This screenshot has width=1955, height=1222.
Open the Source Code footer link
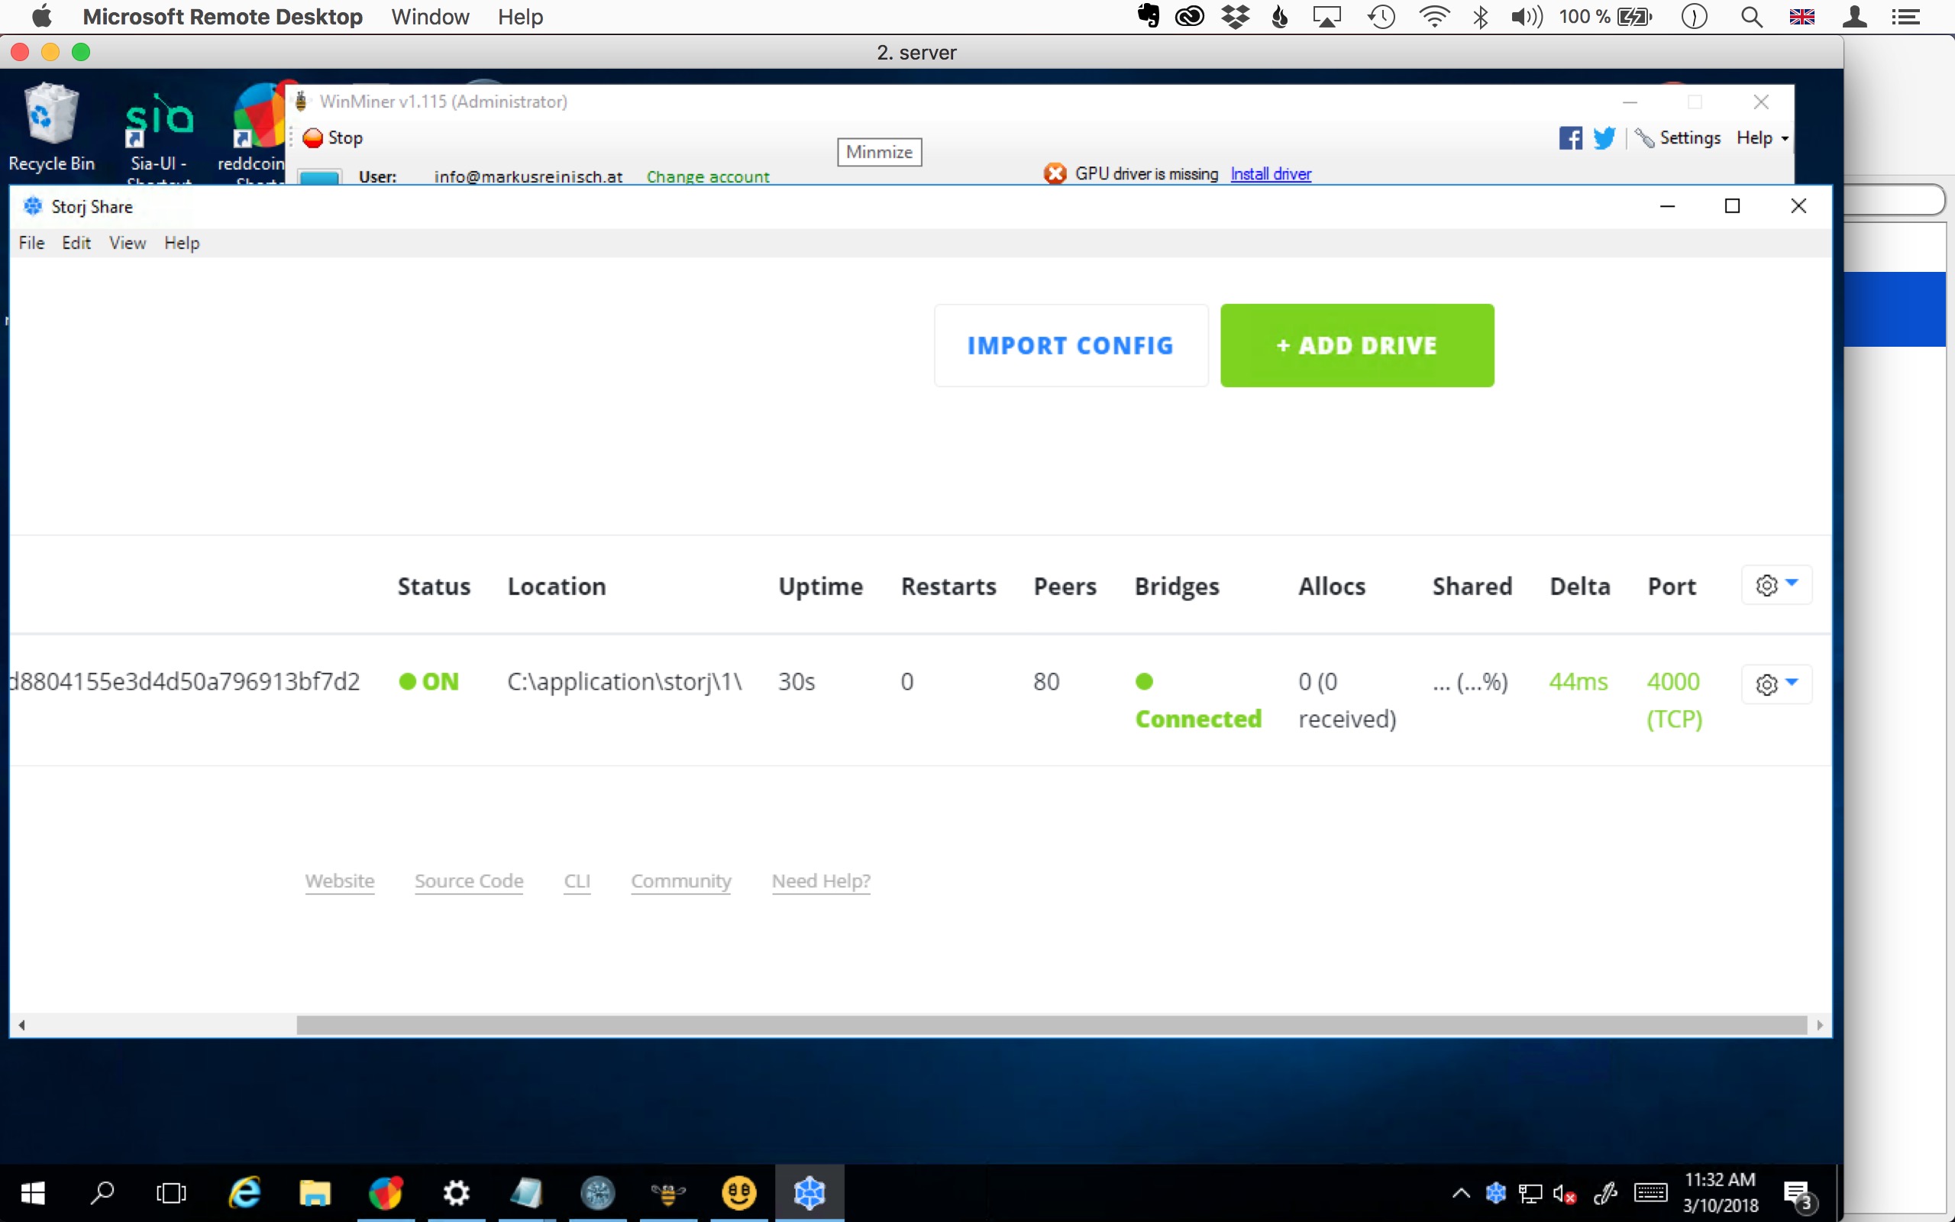tap(469, 881)
